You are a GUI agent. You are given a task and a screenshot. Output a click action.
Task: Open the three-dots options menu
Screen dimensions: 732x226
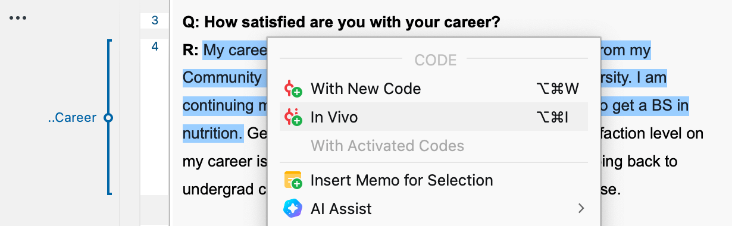pos(18,18)
